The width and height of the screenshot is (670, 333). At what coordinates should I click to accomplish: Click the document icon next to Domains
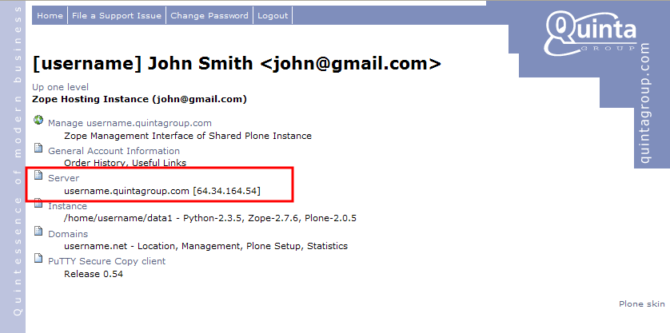38,232
